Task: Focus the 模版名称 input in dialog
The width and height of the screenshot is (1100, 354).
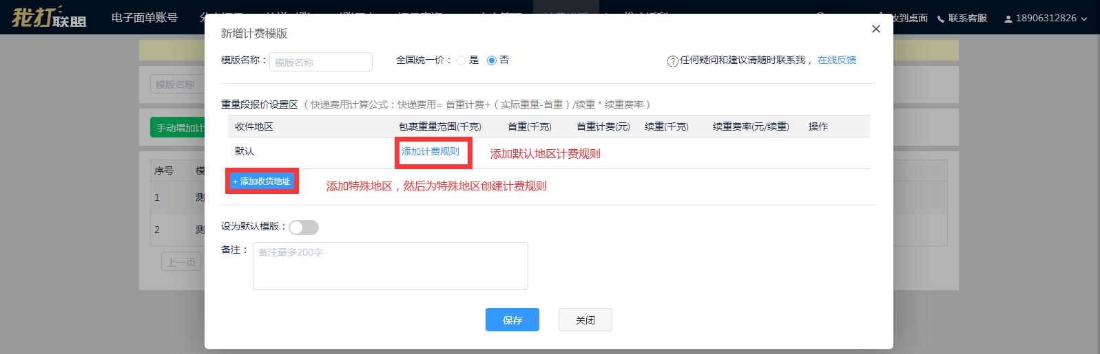Action: click(x=321, y=62)
